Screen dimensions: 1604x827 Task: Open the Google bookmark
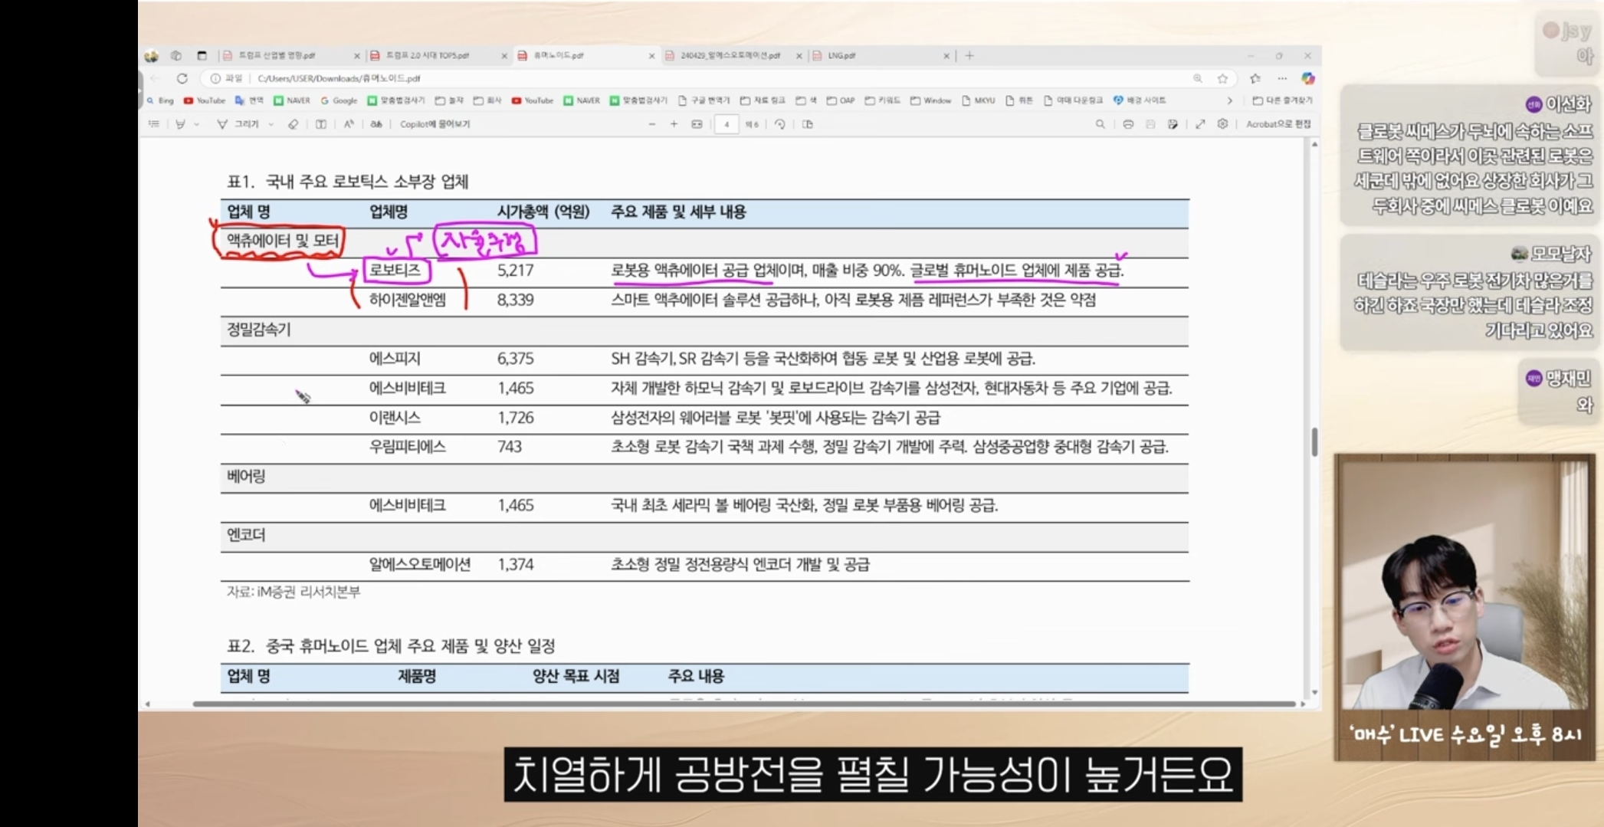point(339,100)
